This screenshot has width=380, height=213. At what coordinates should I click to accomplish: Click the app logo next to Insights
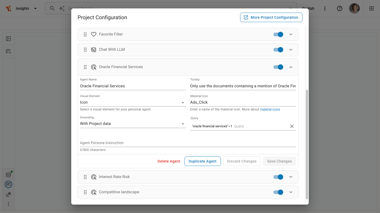9,8
